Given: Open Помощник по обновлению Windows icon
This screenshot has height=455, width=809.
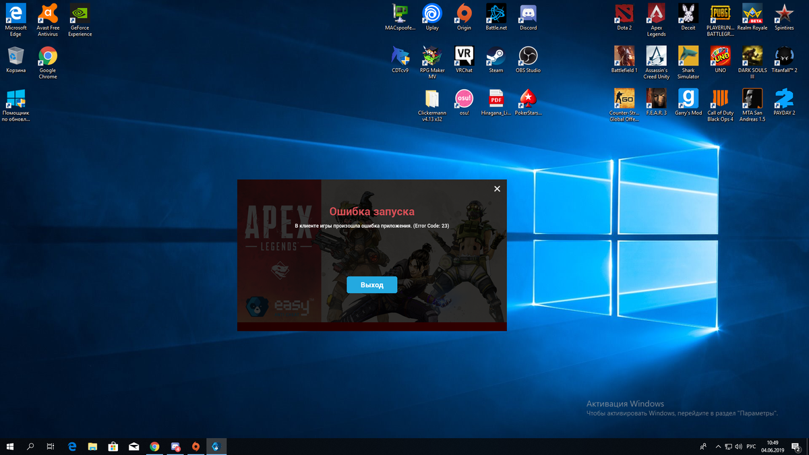Looking at the screenshot, I should 16,106.
